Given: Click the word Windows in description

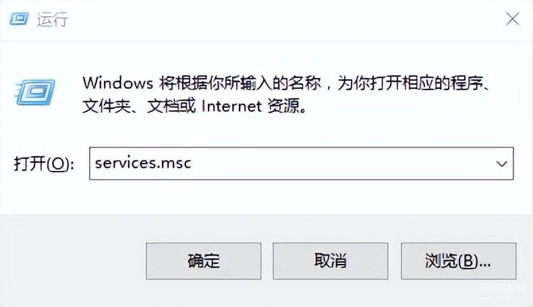Looking at the screenshot, I should click(x=118, y=83).
